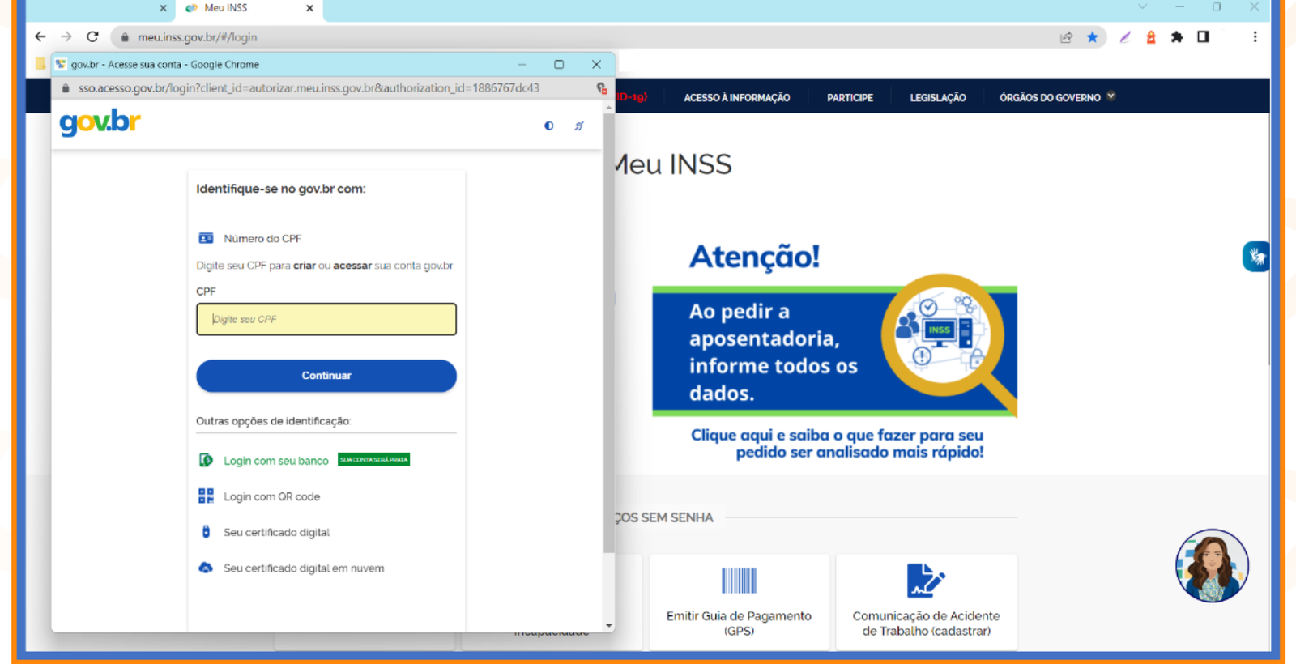The width and height of the screenshot is (1296, 664).
Task: Open the VLibras accessibility widget on INSS page
Action: tap(1256, 257)
